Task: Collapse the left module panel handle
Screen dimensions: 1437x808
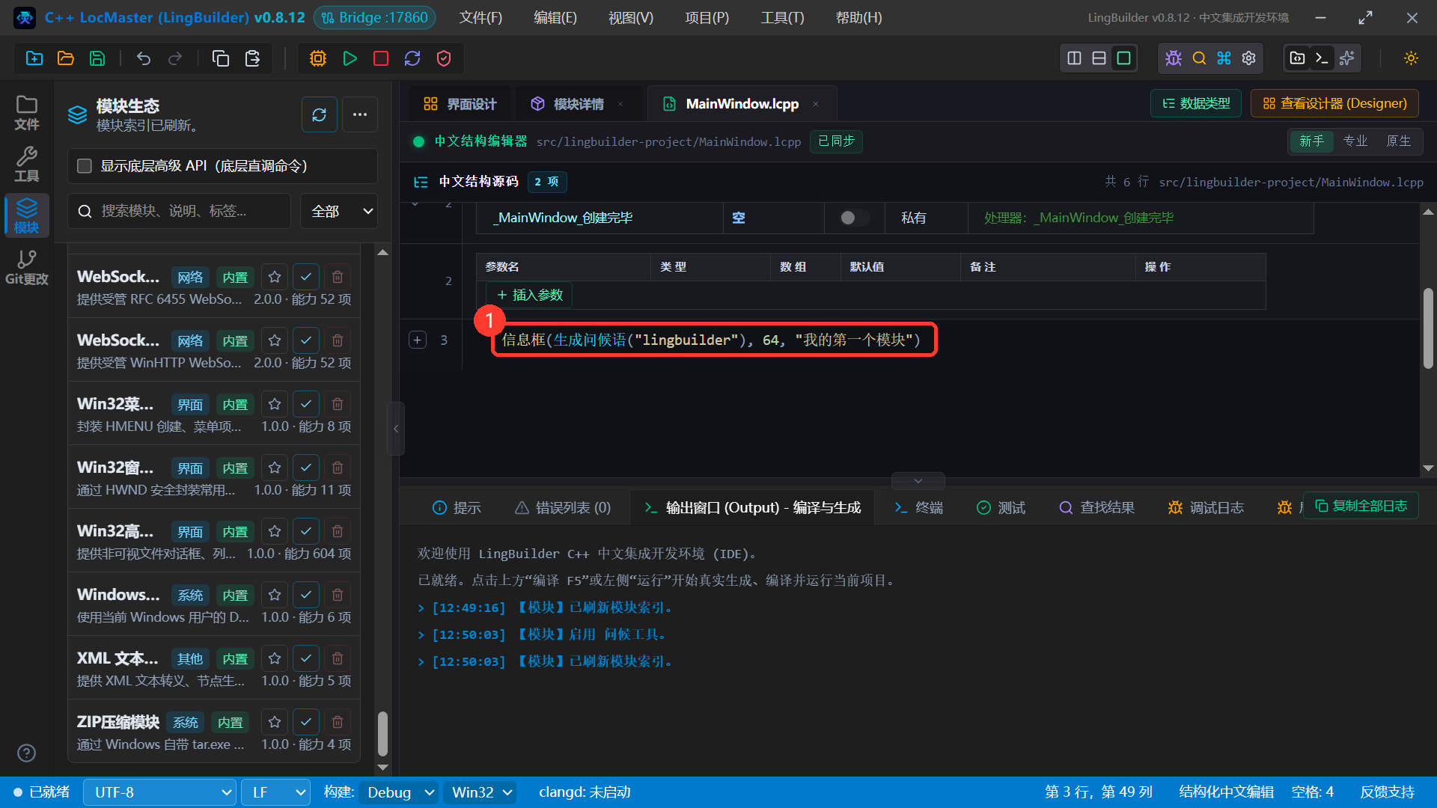Action: pyautogui.click(x=396, y=429)
